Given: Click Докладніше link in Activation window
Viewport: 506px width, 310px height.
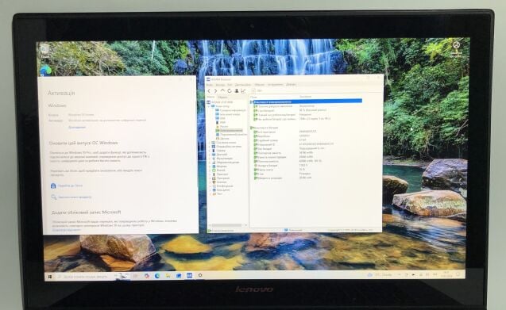Looking at the screenshot, I should pos(77,128).
